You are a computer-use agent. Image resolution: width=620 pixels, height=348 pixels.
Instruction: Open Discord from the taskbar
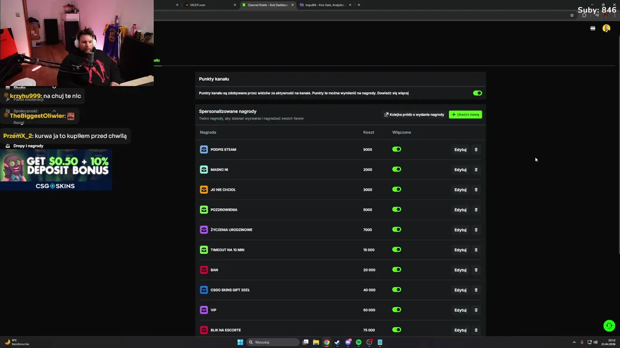click(x=348, y=342)
